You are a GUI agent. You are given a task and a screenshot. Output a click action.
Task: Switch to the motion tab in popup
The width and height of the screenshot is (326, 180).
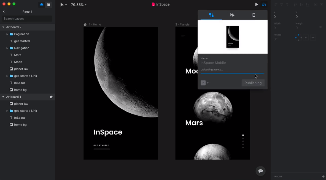click(x=232, y=15)
